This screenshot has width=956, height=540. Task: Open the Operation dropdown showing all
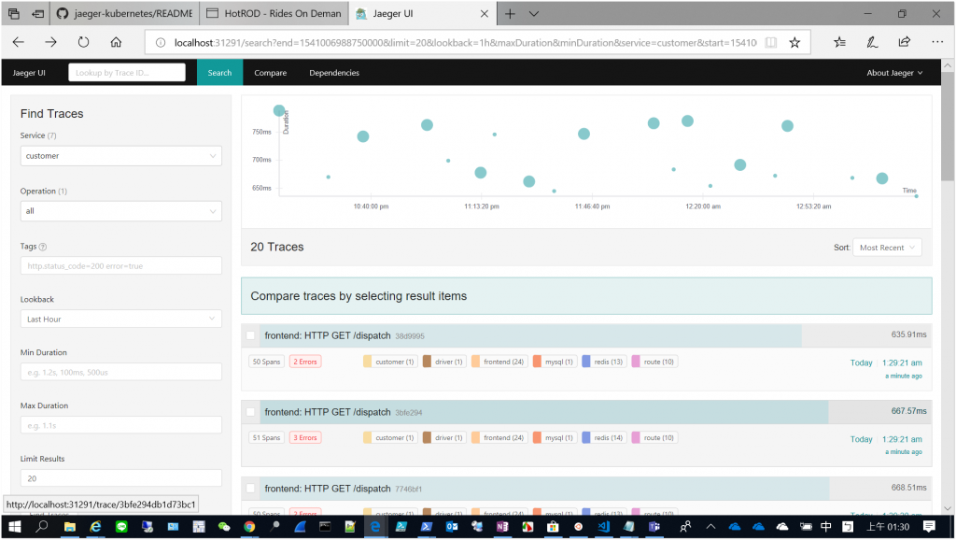pyautogui.click(x=120, y=211)
